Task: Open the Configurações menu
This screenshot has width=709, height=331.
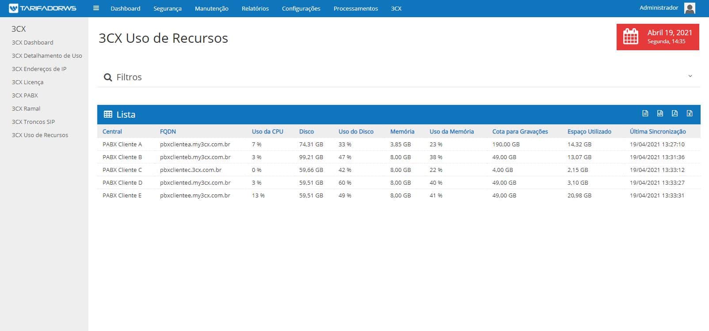Action: click(x=301, y=8)
